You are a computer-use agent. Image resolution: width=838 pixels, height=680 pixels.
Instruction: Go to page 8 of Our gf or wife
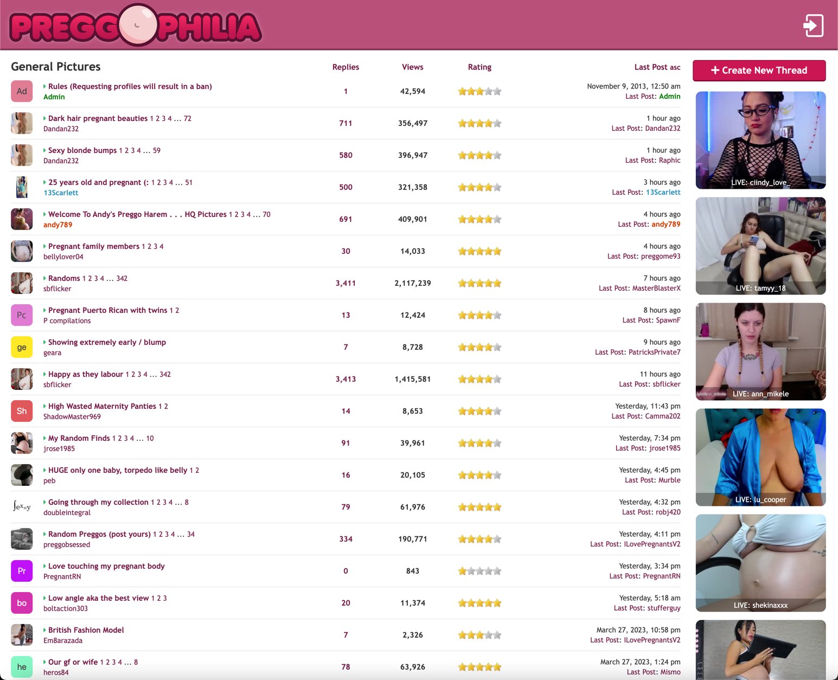coord(136,662)
